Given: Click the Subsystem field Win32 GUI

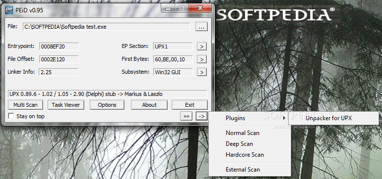Looking at the screenshot, I should (x=173, y=72).
